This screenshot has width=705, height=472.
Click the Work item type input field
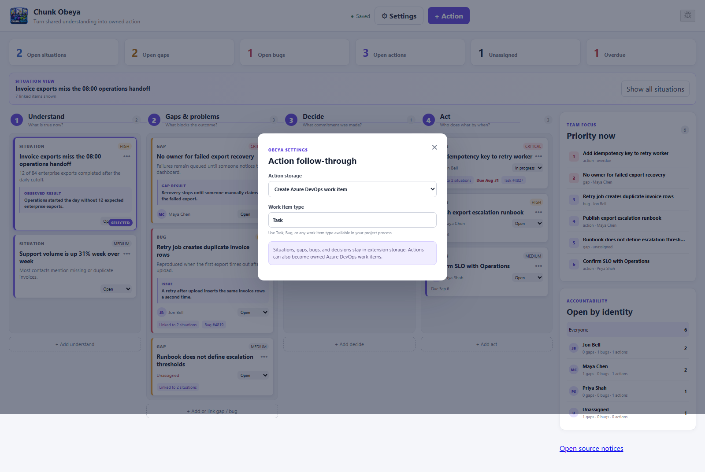(x=352, y=220)
